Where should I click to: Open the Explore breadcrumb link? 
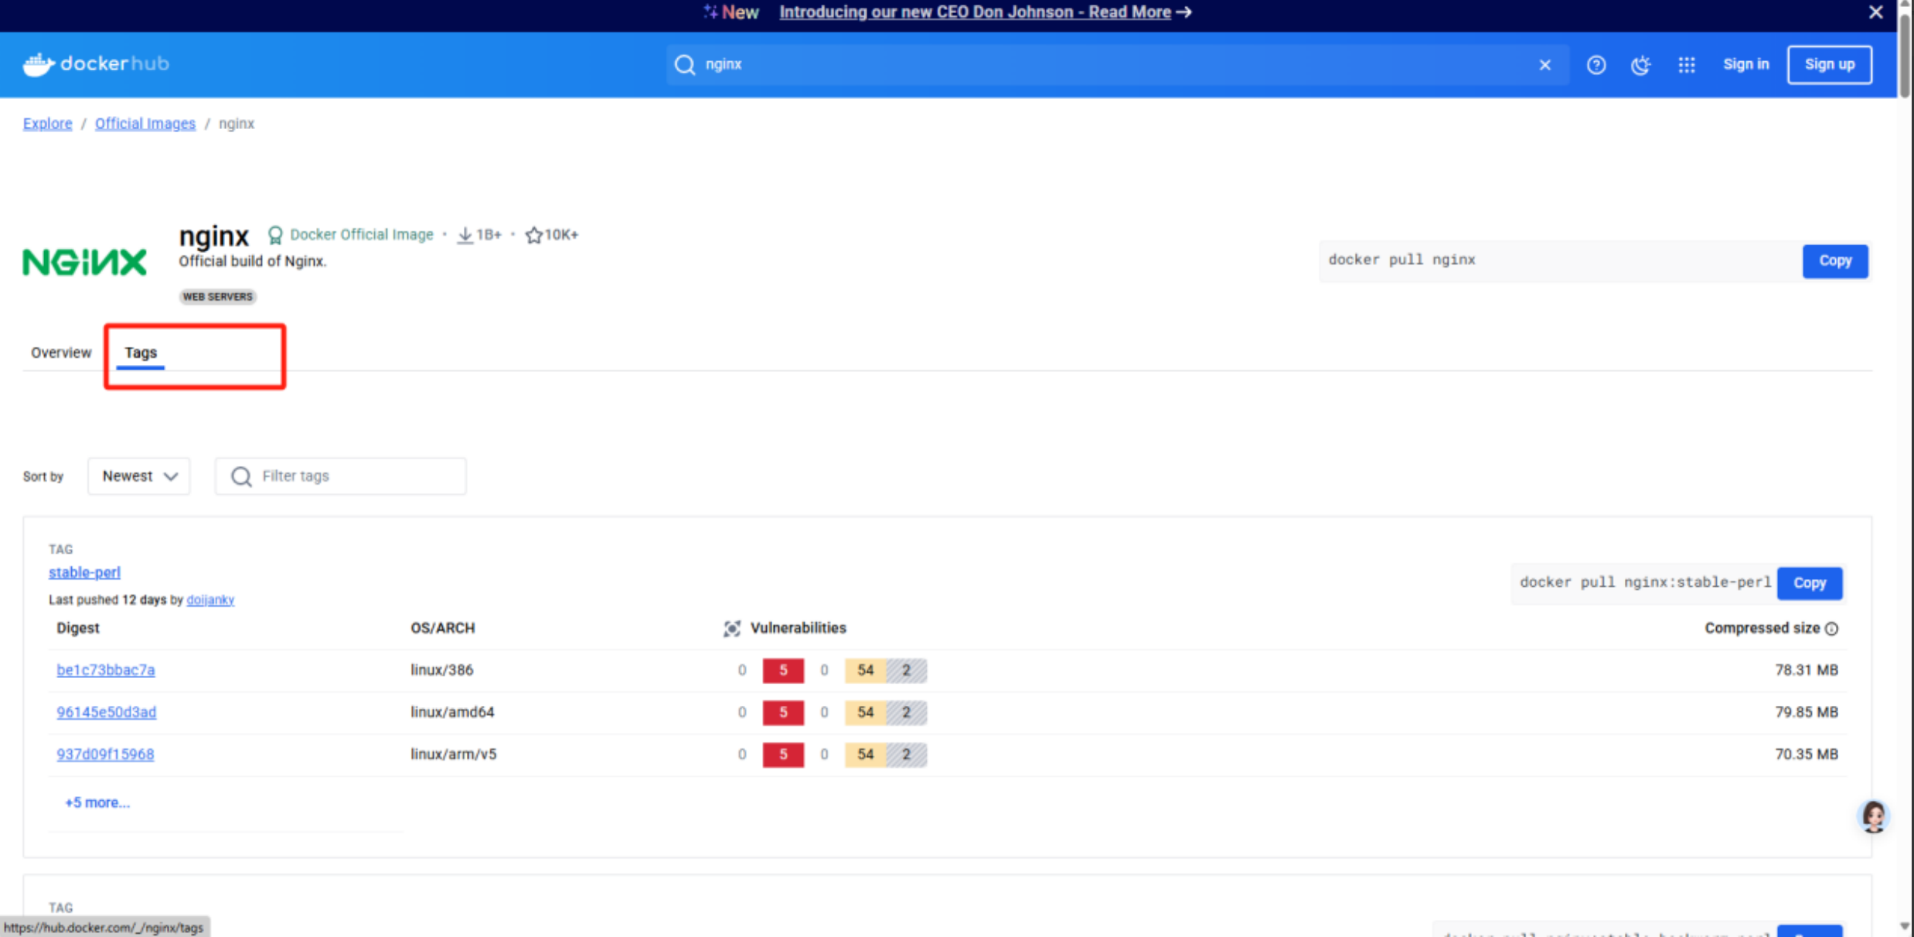point(47,124)
